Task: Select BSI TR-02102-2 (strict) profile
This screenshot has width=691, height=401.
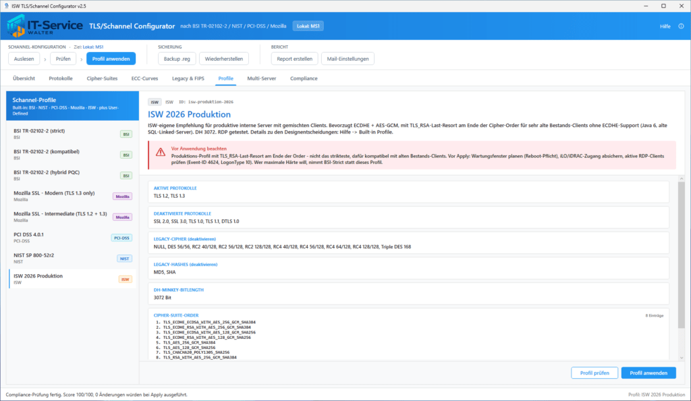Action: click(x=73, y=134)
